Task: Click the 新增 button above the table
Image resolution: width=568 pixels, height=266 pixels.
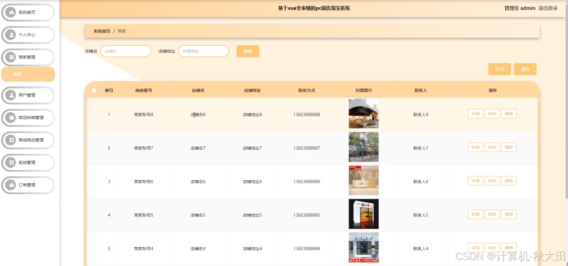Action: 499,69
